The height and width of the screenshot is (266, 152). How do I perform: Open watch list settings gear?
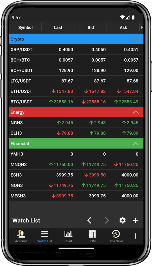(x=122, y=221)
